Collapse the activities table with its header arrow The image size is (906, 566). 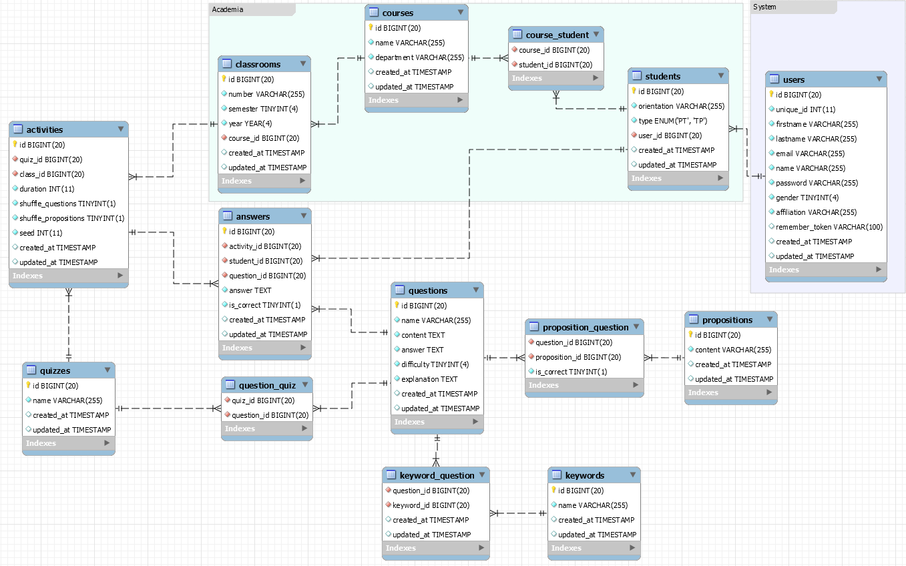[120, 129]
